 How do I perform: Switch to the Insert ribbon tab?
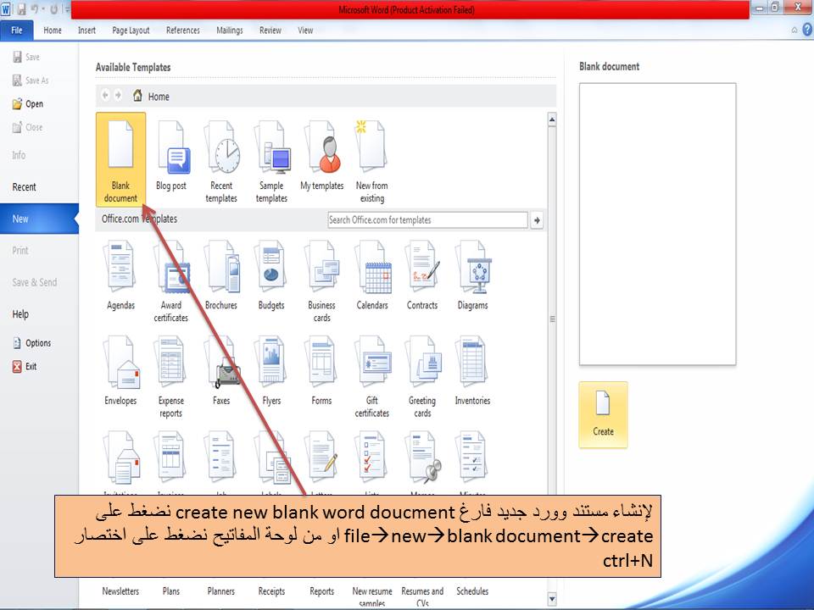86,30
